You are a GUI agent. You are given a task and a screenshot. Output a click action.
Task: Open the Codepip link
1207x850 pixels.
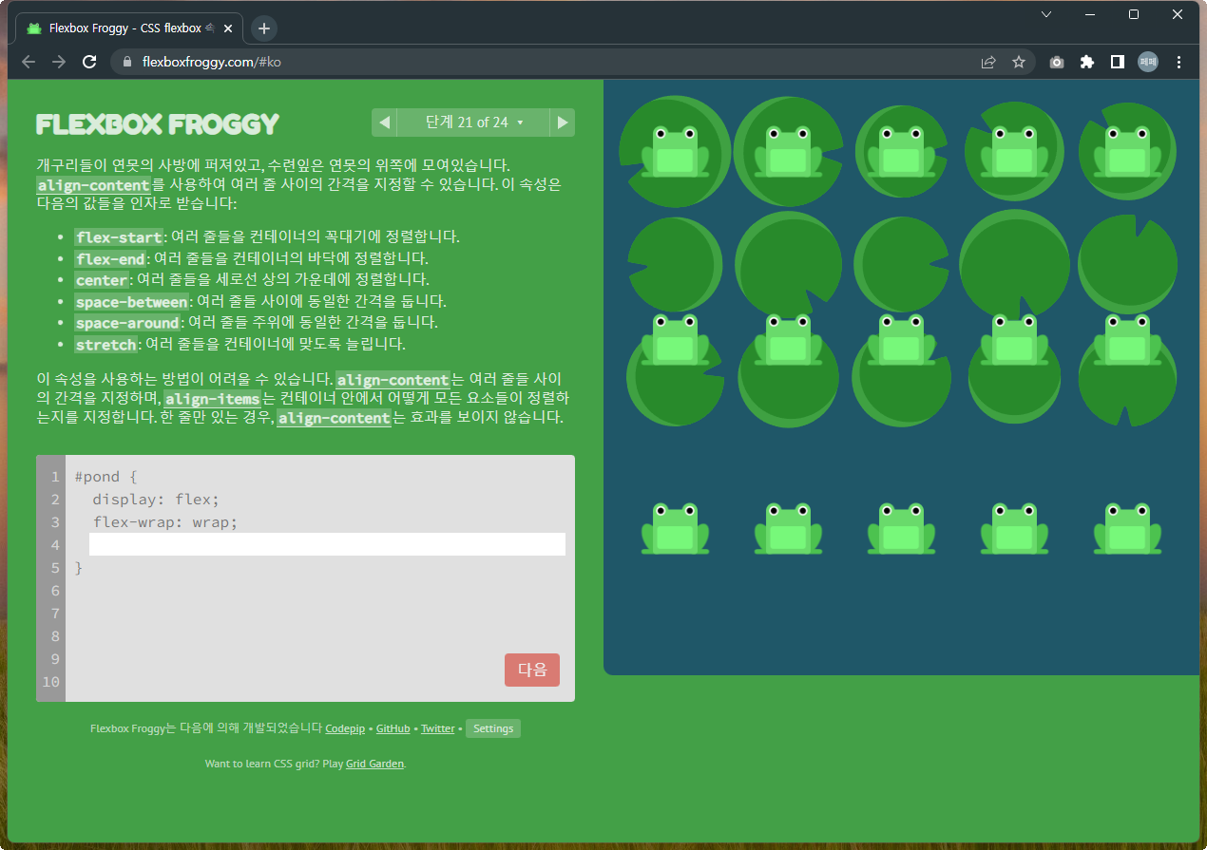pyautogui.click(x=345, y=728)
